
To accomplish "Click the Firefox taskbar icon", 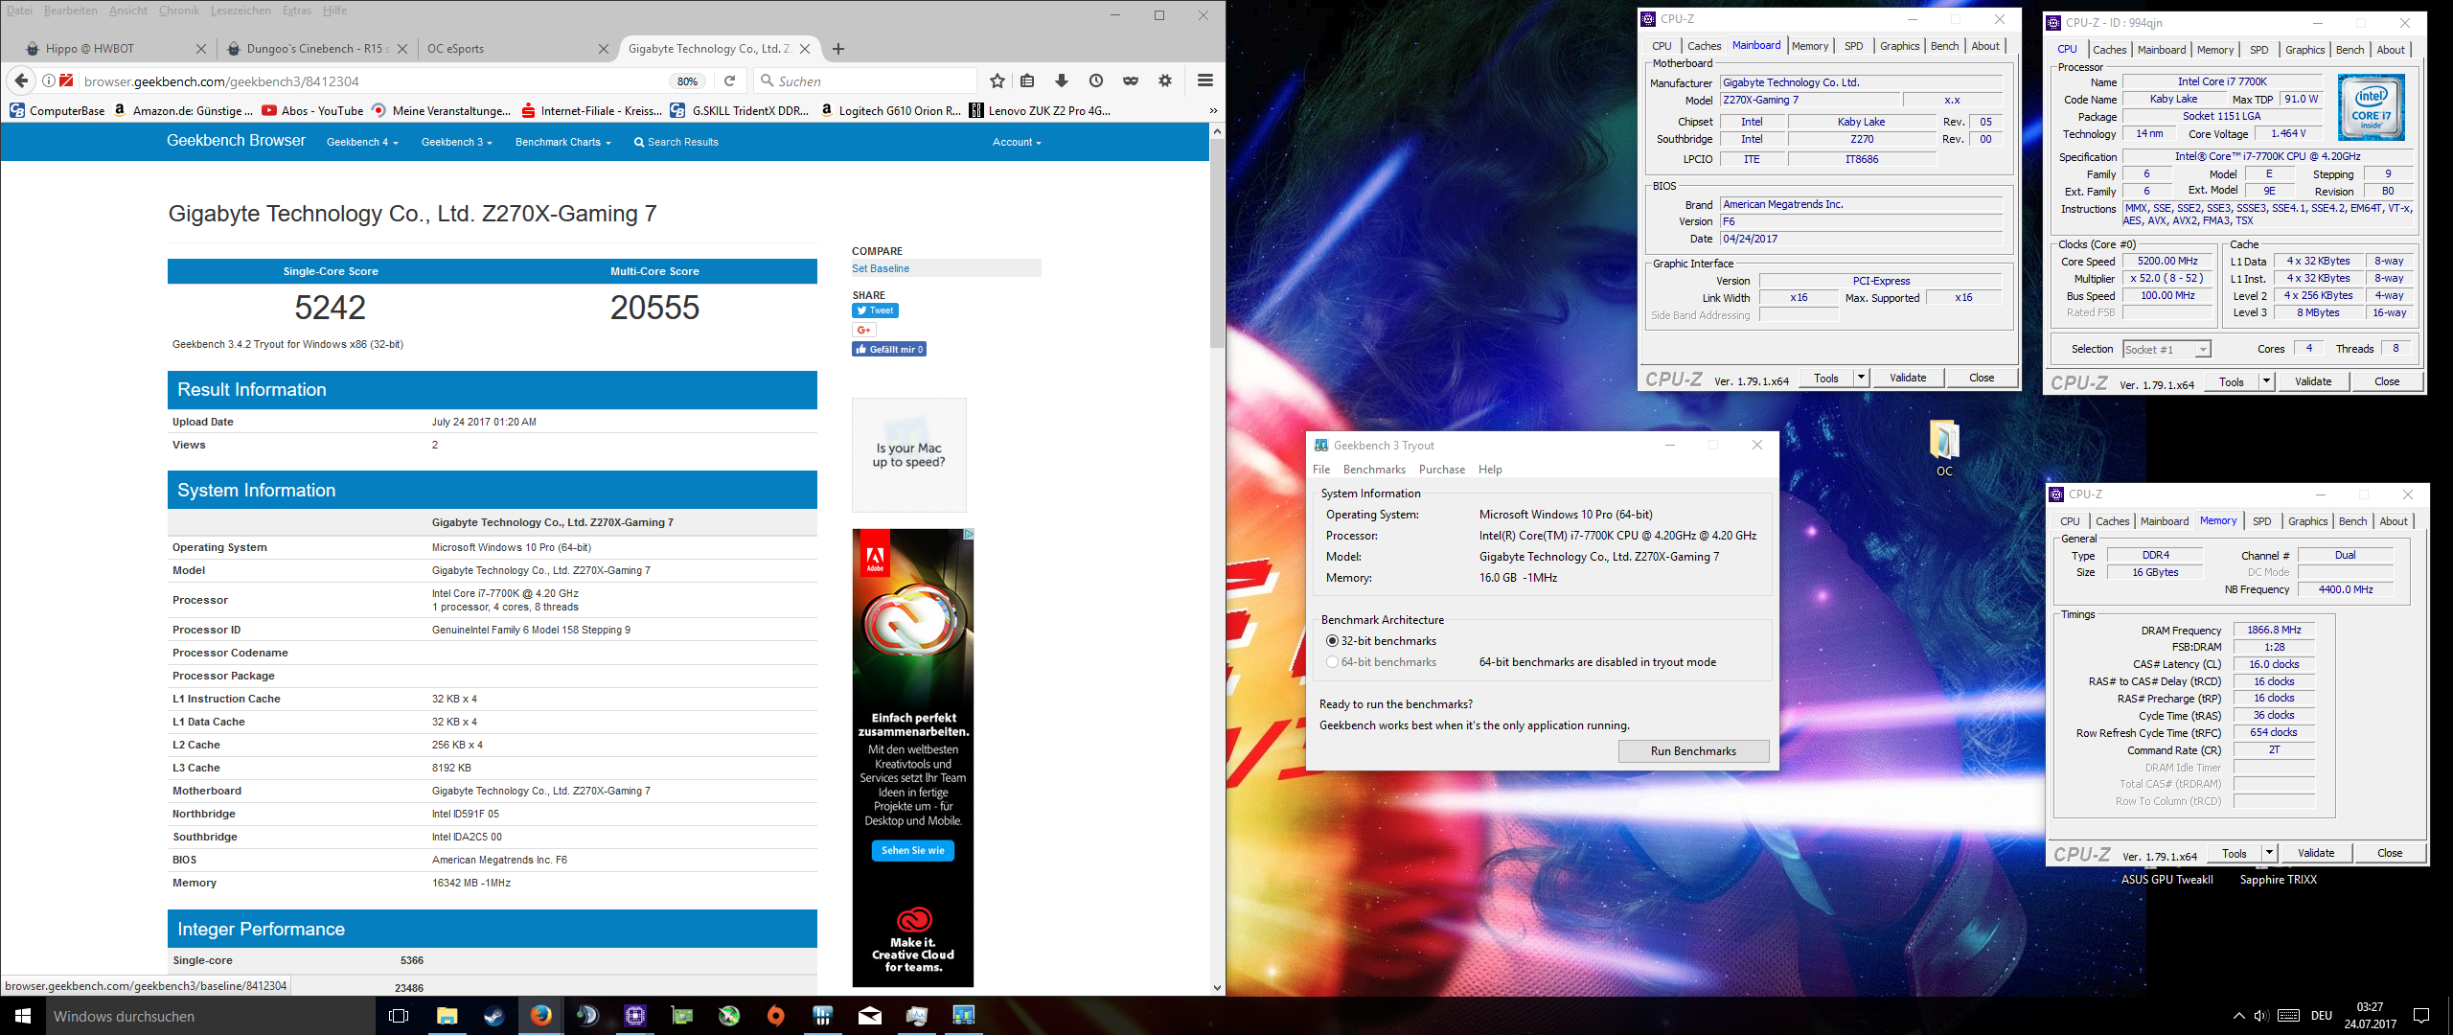I will click(x=541, y=1016).
